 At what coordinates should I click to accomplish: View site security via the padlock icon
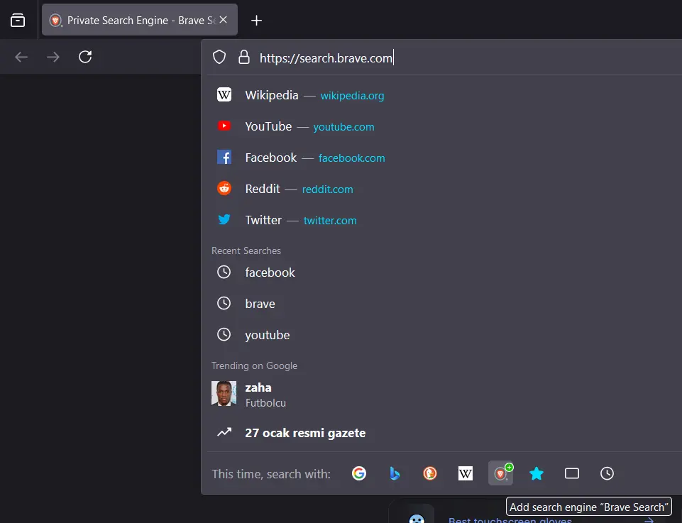click(244, 57)
